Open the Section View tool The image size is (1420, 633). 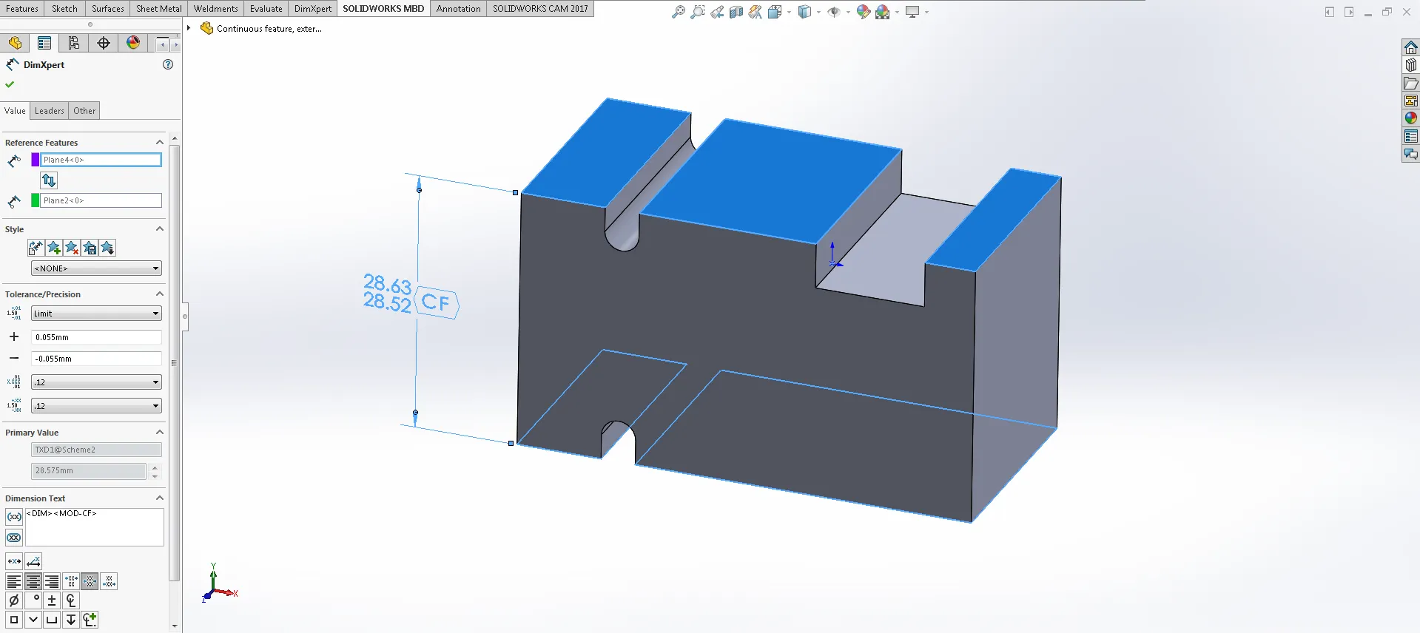click(x=736, y=12)
